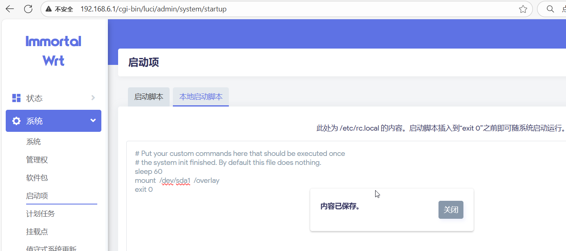Bookmark this page with star icon

click(x=523, y=9)
